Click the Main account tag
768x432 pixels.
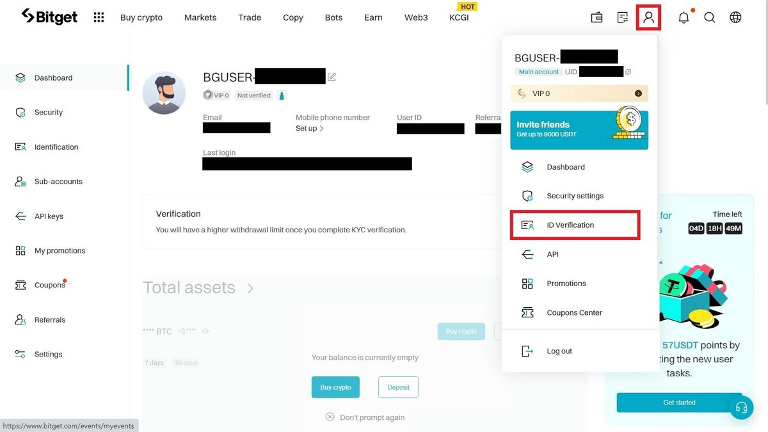coord(538,72)
